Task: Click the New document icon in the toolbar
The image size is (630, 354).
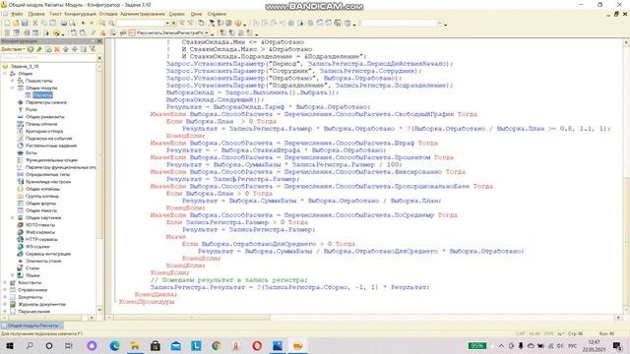Action: pyautogui.click(x=7, y=24)
